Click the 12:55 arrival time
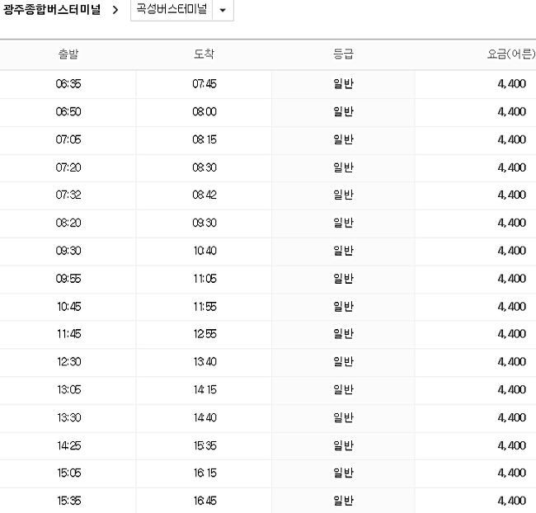 pos(205,334)
